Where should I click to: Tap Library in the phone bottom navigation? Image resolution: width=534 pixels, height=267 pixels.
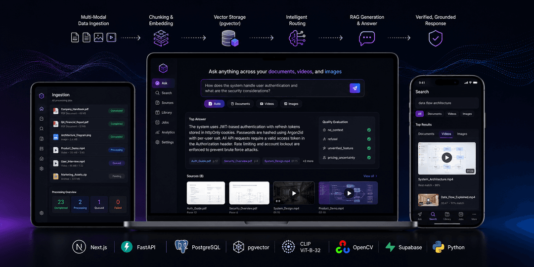447,216
